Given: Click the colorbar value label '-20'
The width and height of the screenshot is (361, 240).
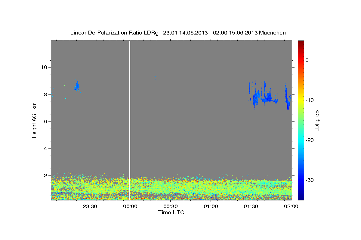Looking at the screenshot, I should (310, 140).
